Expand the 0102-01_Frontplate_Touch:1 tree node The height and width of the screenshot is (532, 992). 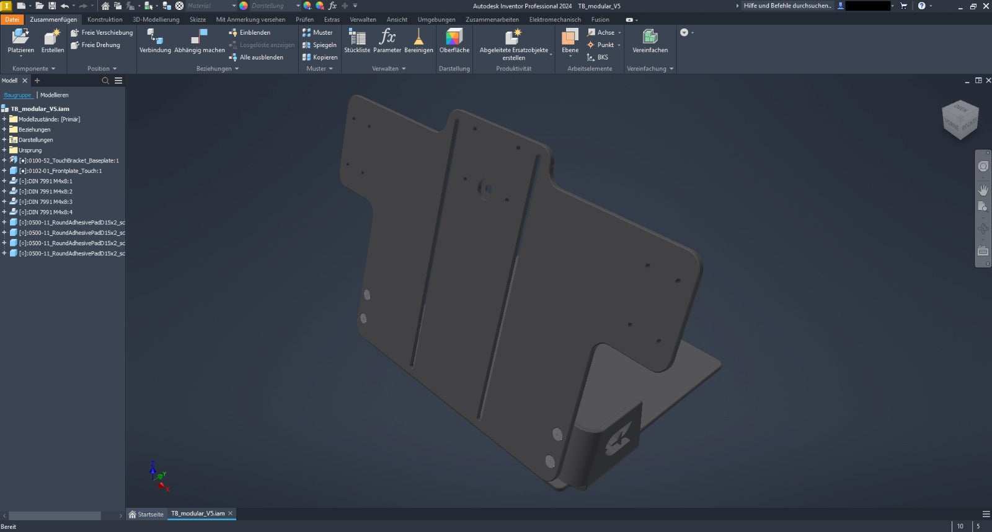(x=4, y=171)
